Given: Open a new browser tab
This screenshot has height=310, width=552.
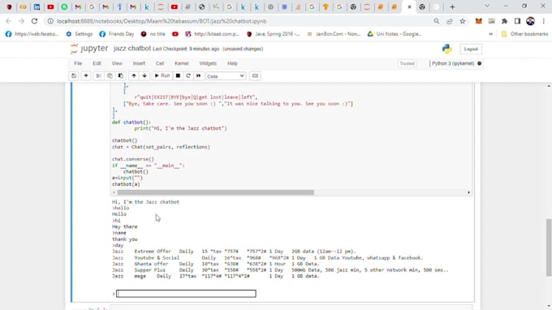Looking at the screenshot, I should click(x=452, y=7).
